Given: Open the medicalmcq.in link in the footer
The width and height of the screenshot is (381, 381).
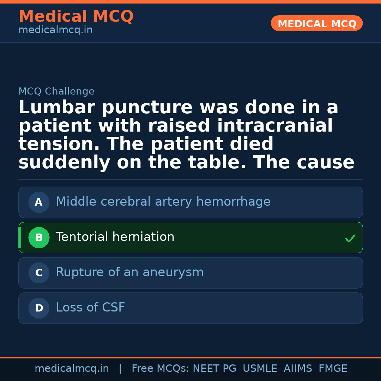Looking at the screenshot, I should [x=72, y=369].
